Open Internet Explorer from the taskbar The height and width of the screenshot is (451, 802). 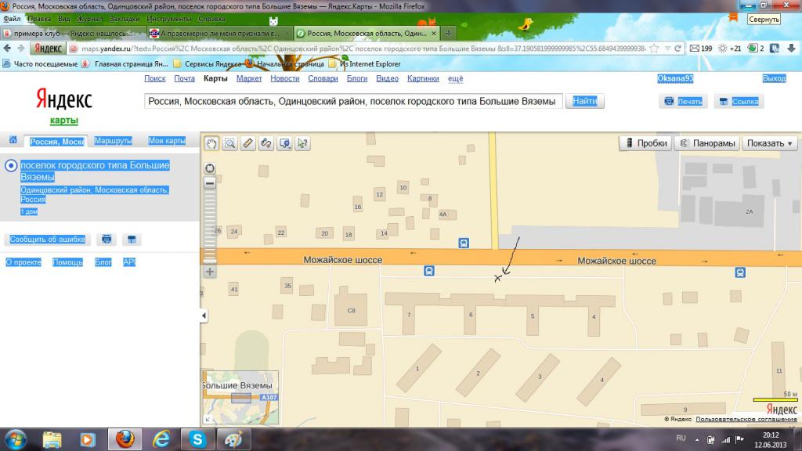click(x=161, y=439)
